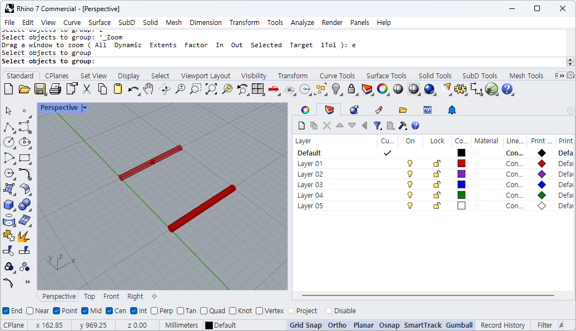Screen dimensions: 576x331
Task: Expand more sidebar tools double chevron
Action: [28, 282]
